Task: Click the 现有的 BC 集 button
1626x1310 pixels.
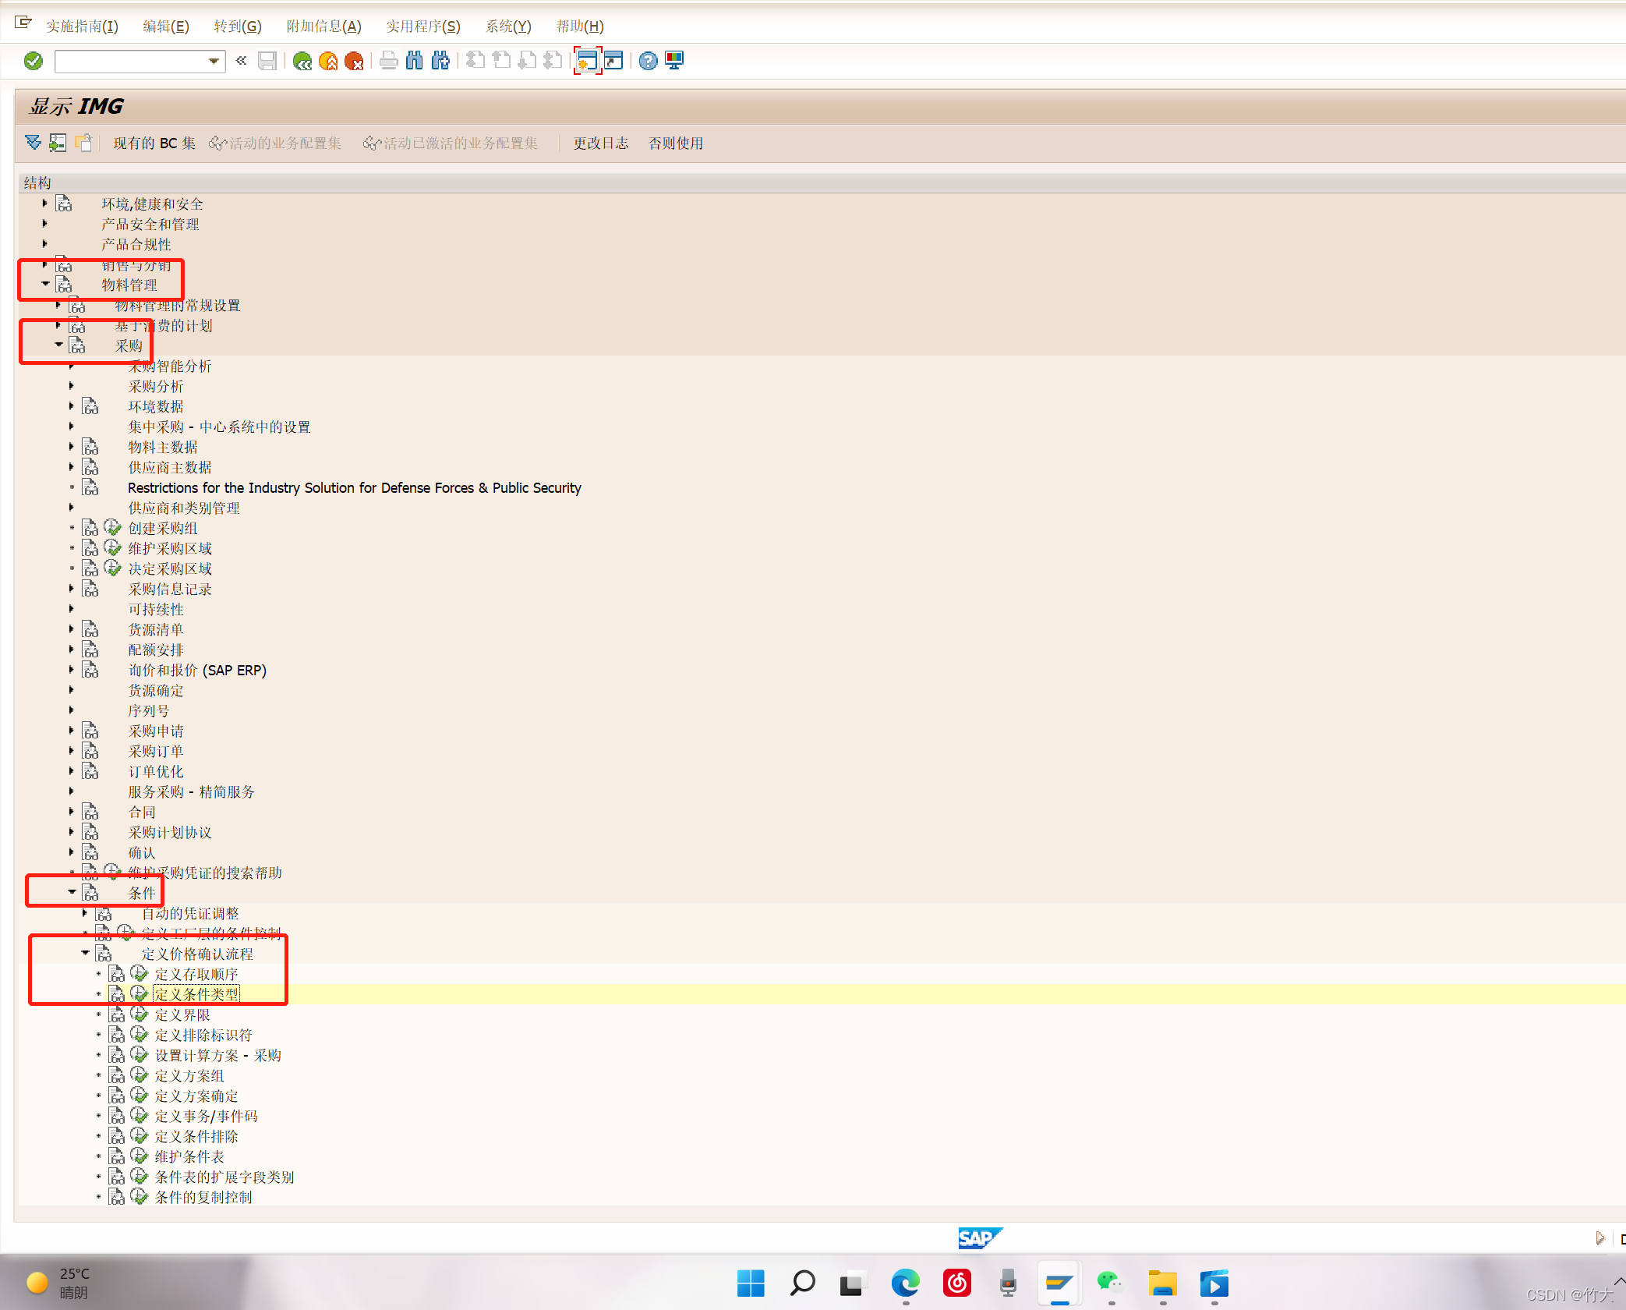Action: click(154, 143)
